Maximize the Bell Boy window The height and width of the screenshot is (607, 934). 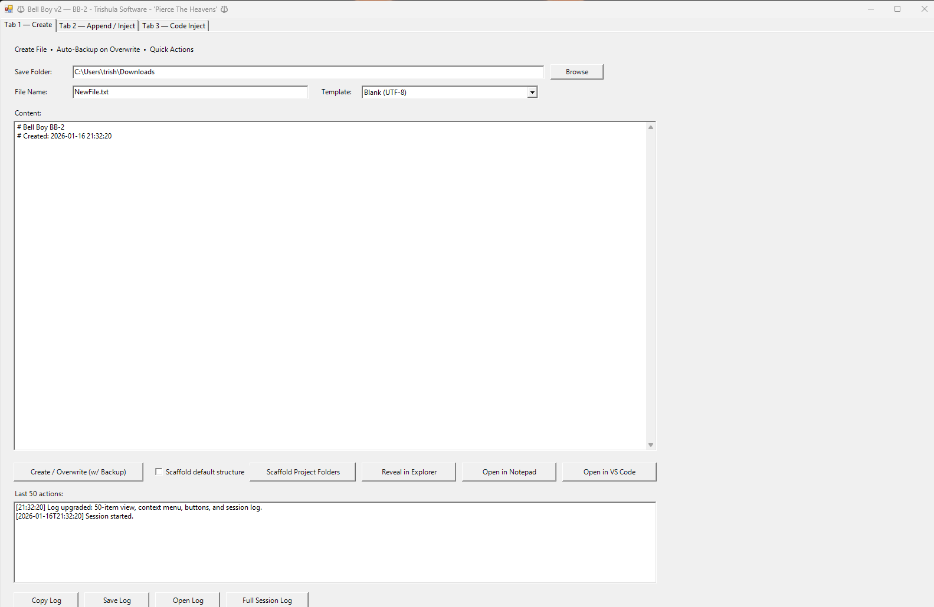point(897,9)
